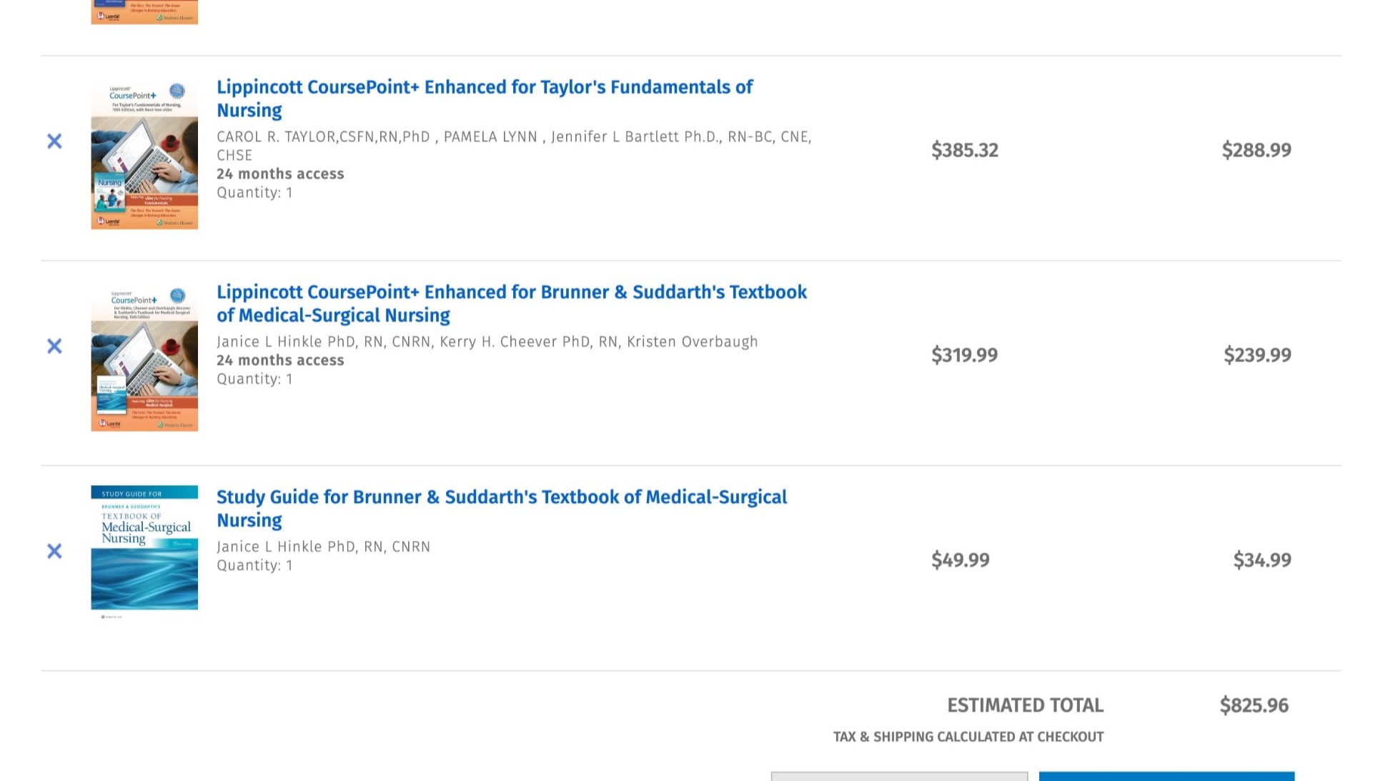Select the $385.32 list price
Viewport: 1383px width, 781px height.
965,151
